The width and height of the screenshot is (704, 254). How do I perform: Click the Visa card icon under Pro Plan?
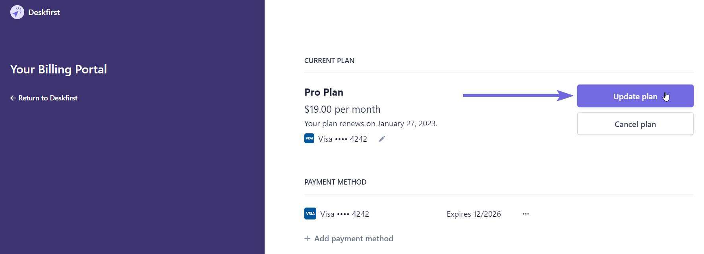coord(309,139)
